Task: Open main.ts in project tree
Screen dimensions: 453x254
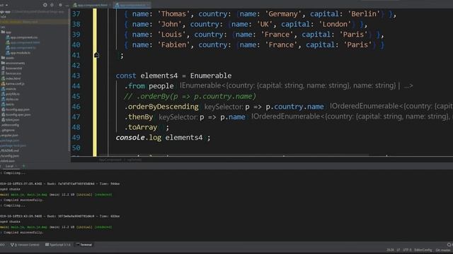Action: click(8, 89)
